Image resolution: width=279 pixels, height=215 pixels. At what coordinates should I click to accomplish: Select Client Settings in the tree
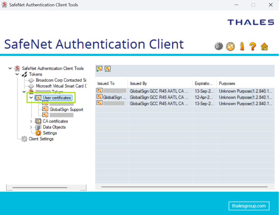point(41,139)
